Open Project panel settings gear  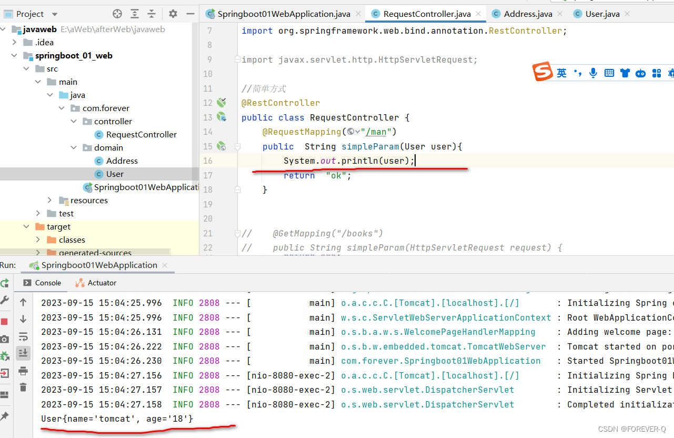tap(173, 14)
